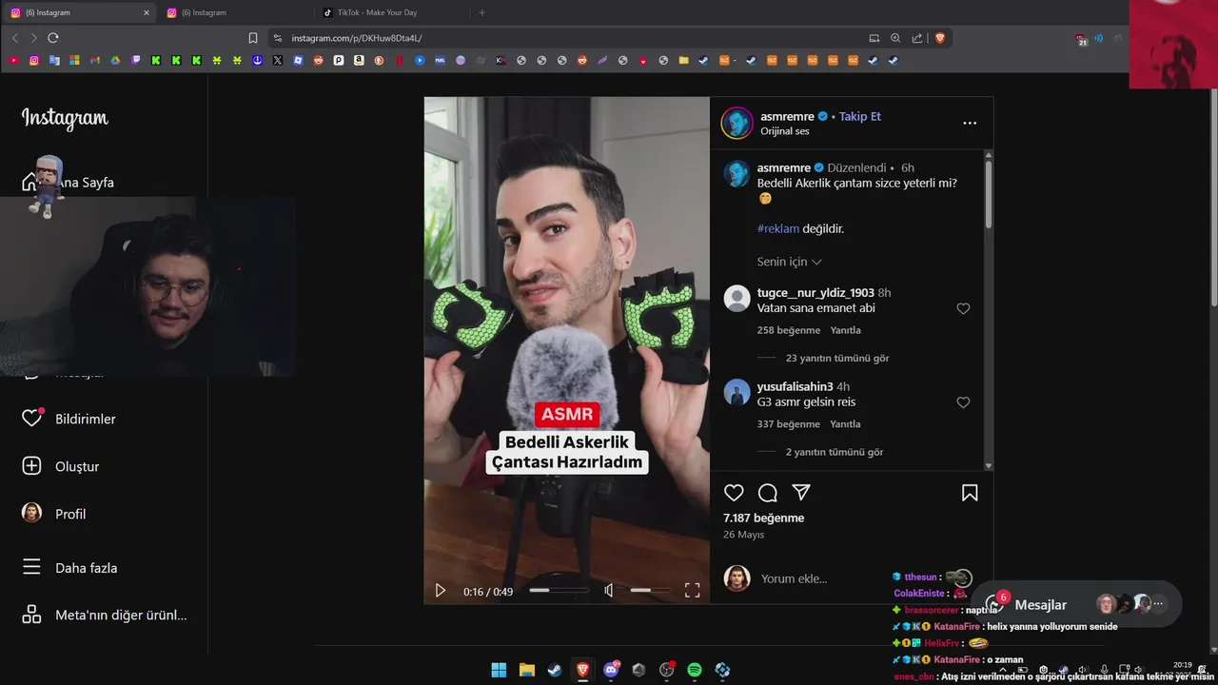The width and height of the screenshot is (1218, 685).
Task: Open the Orijinal ses audio link
Action: click(785, 131)
